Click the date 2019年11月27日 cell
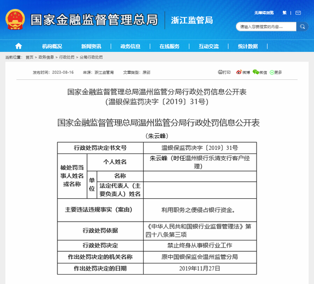Screen dimensions: 314x284 click(x=200, y=268)
